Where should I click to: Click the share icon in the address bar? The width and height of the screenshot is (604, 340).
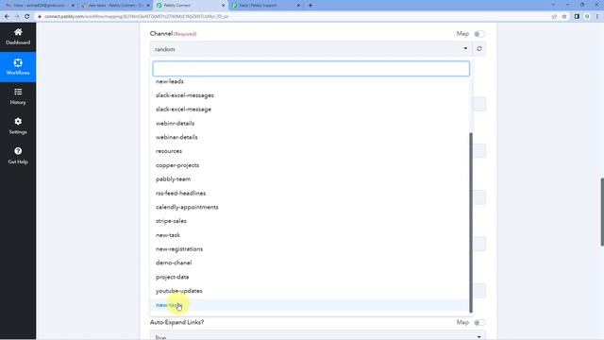[x=554, y=17]
